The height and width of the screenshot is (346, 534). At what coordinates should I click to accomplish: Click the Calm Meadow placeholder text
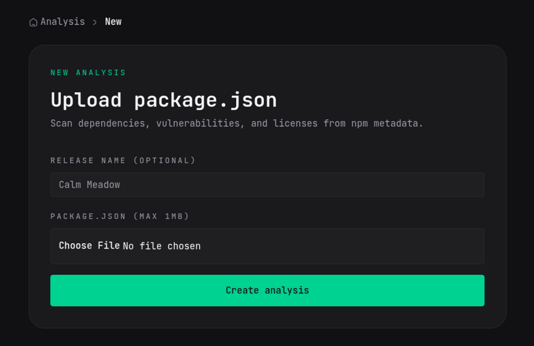[89, 185]
